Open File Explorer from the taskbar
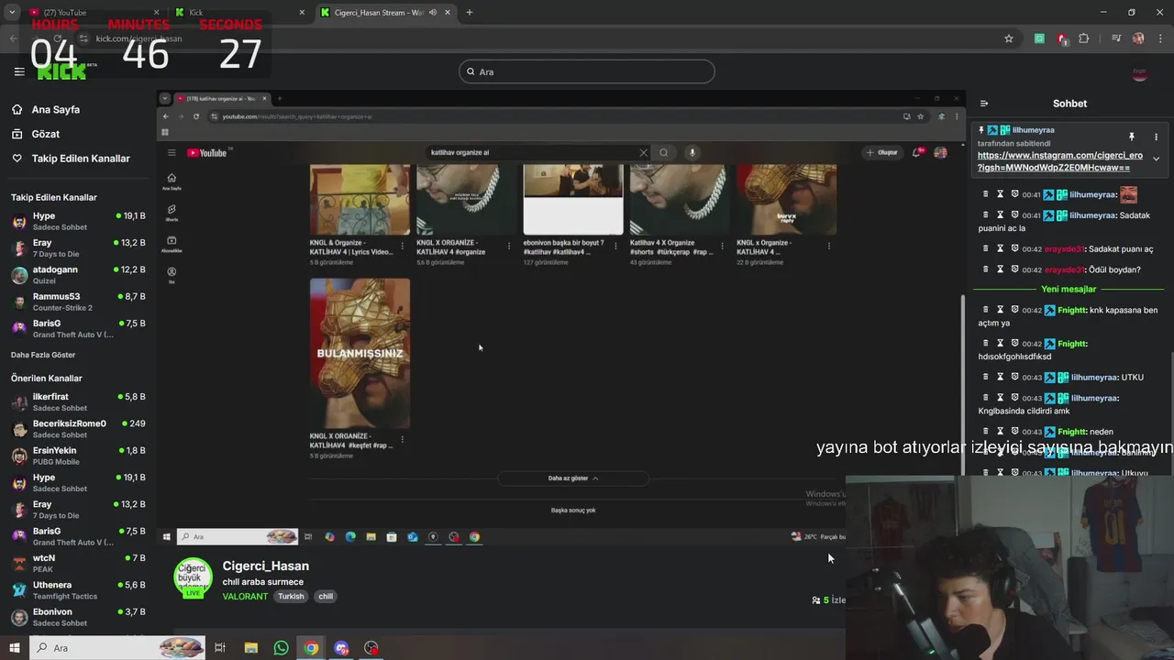 pyautogui.click(x=250, y=648)
